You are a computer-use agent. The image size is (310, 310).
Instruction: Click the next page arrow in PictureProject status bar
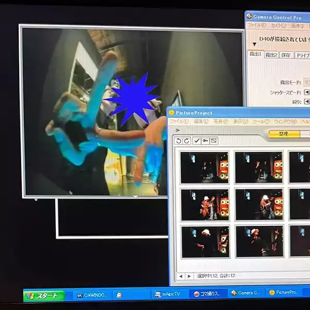point(189,276)
